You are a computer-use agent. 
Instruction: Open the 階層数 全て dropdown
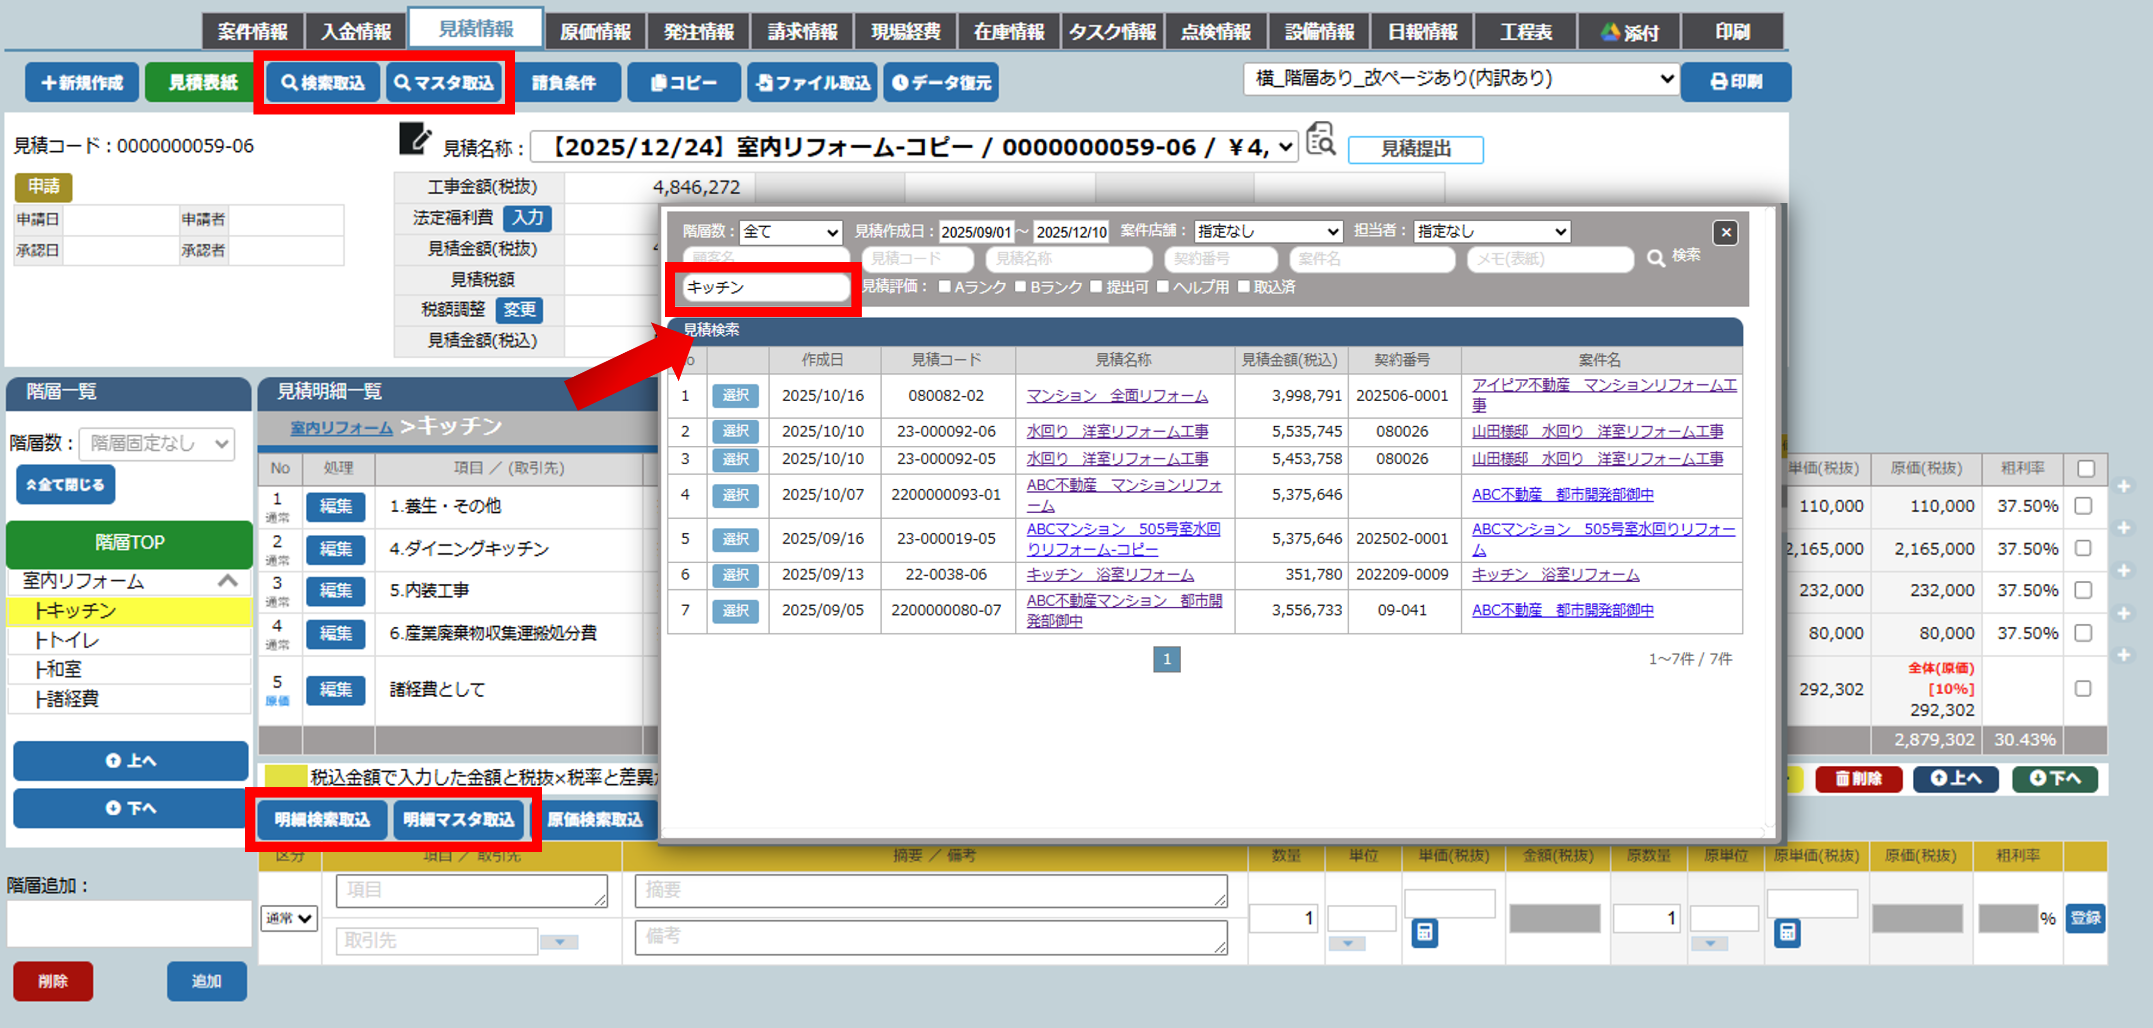(x=790, y=231)
